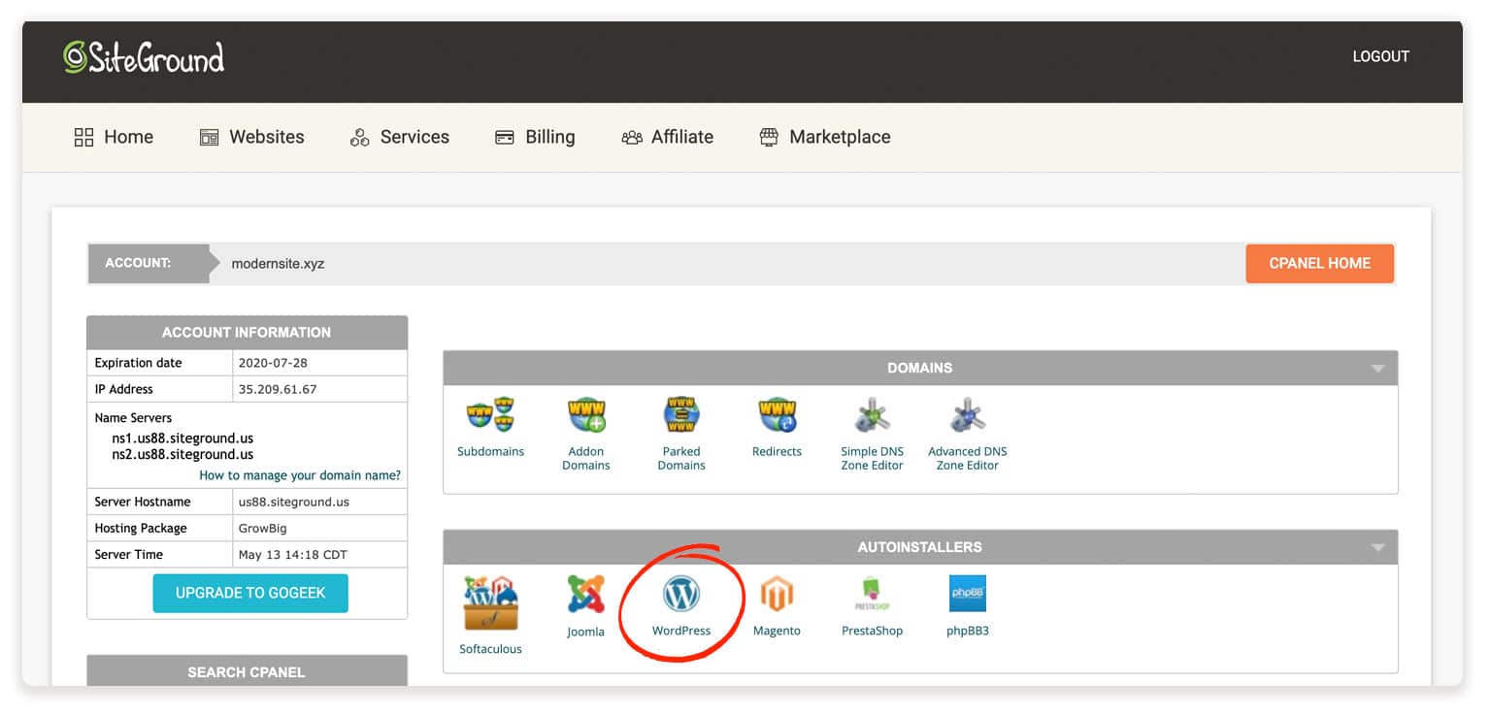The width and height of the screenshot is (1491, 715).
Task: Launch the Softaculous installer icon
Action: tap(490, 602)
